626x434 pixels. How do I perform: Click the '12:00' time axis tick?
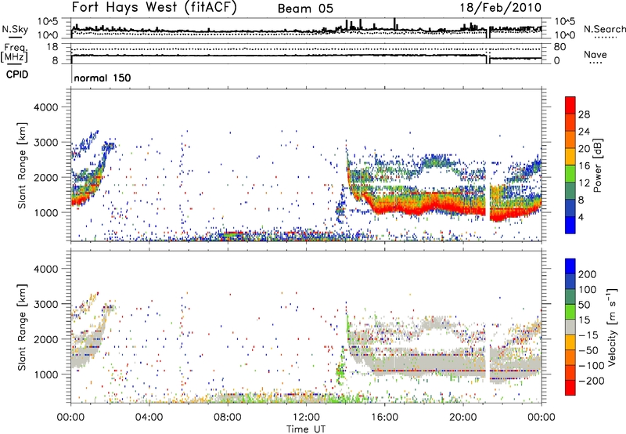coord(306,418)
